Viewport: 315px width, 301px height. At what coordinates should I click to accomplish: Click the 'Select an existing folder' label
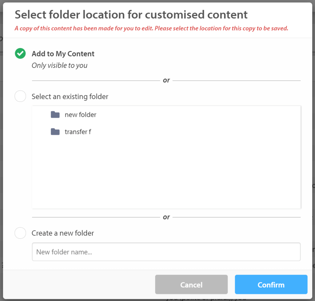point(70,97)
